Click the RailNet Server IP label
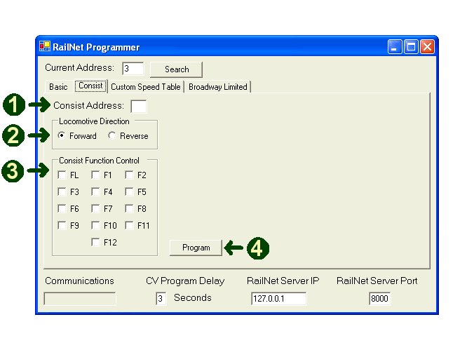The image size is (474, 350). click(x=283, y=281)
